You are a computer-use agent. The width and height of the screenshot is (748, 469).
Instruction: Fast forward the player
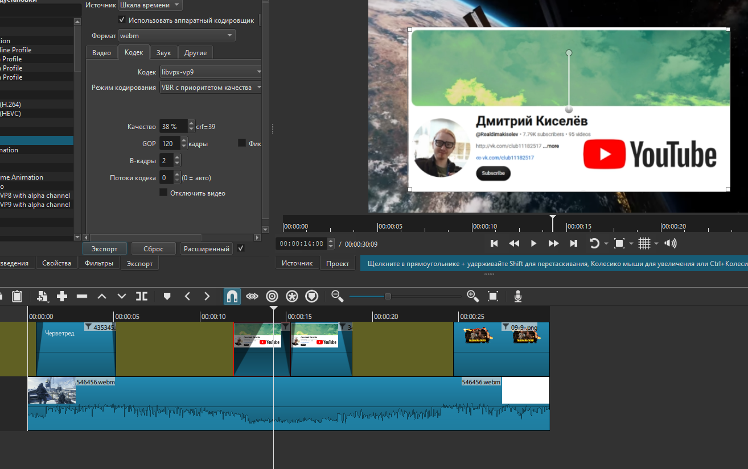pyautogui.click(x=553, y=243)
